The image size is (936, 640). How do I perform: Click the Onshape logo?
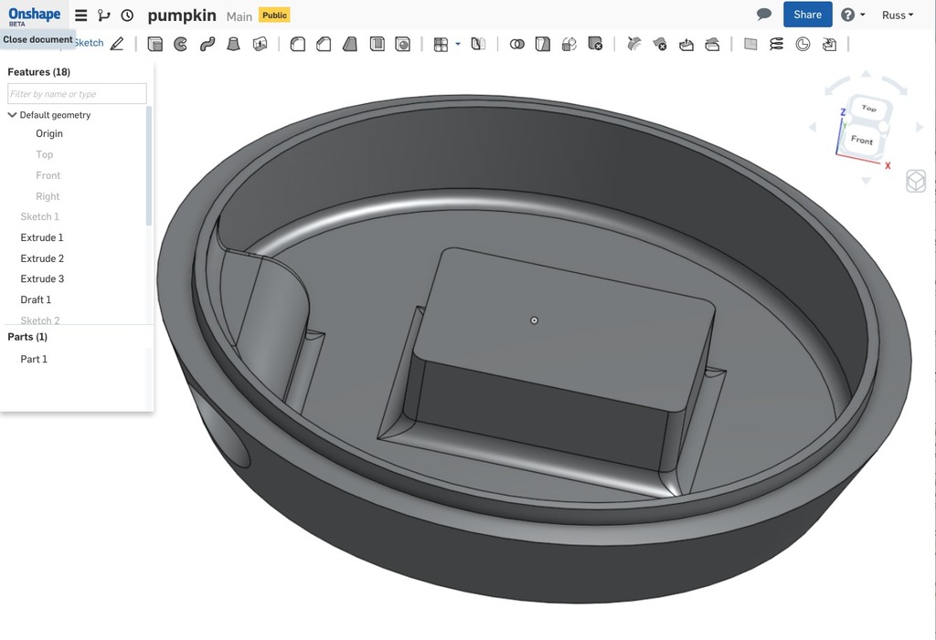coord(34,15)
